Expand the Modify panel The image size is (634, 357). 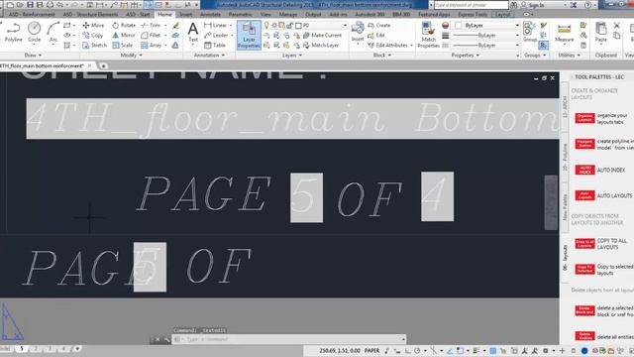[x=132, y=56]
